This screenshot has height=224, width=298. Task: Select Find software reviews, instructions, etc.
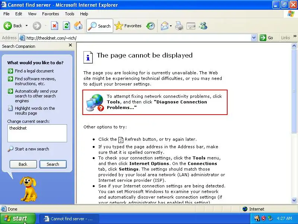coord(35,81)
